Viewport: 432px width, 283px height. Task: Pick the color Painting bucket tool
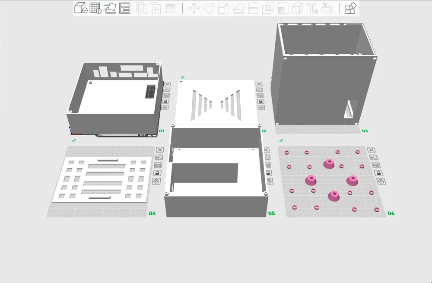tap(327, 8)
